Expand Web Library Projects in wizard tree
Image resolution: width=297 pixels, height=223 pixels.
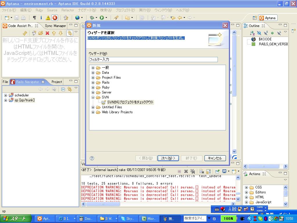point(93,112)
